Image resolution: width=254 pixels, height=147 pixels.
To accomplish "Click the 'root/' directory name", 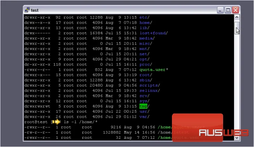I will [146, 75].
